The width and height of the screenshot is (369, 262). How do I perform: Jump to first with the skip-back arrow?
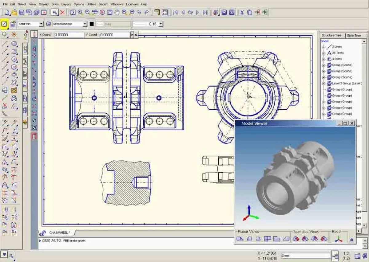click(175, 12)
